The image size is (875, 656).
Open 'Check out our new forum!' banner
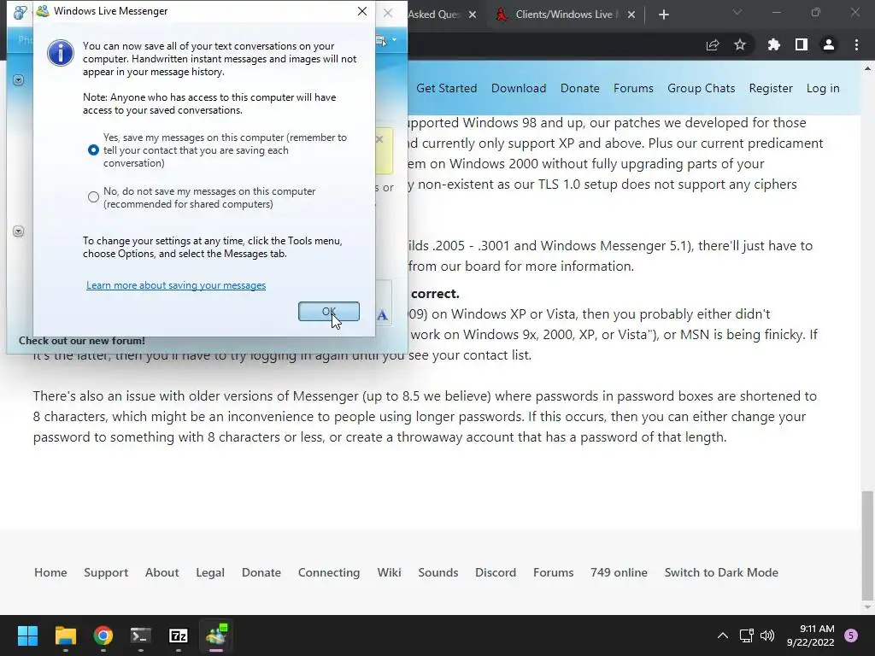81,341
